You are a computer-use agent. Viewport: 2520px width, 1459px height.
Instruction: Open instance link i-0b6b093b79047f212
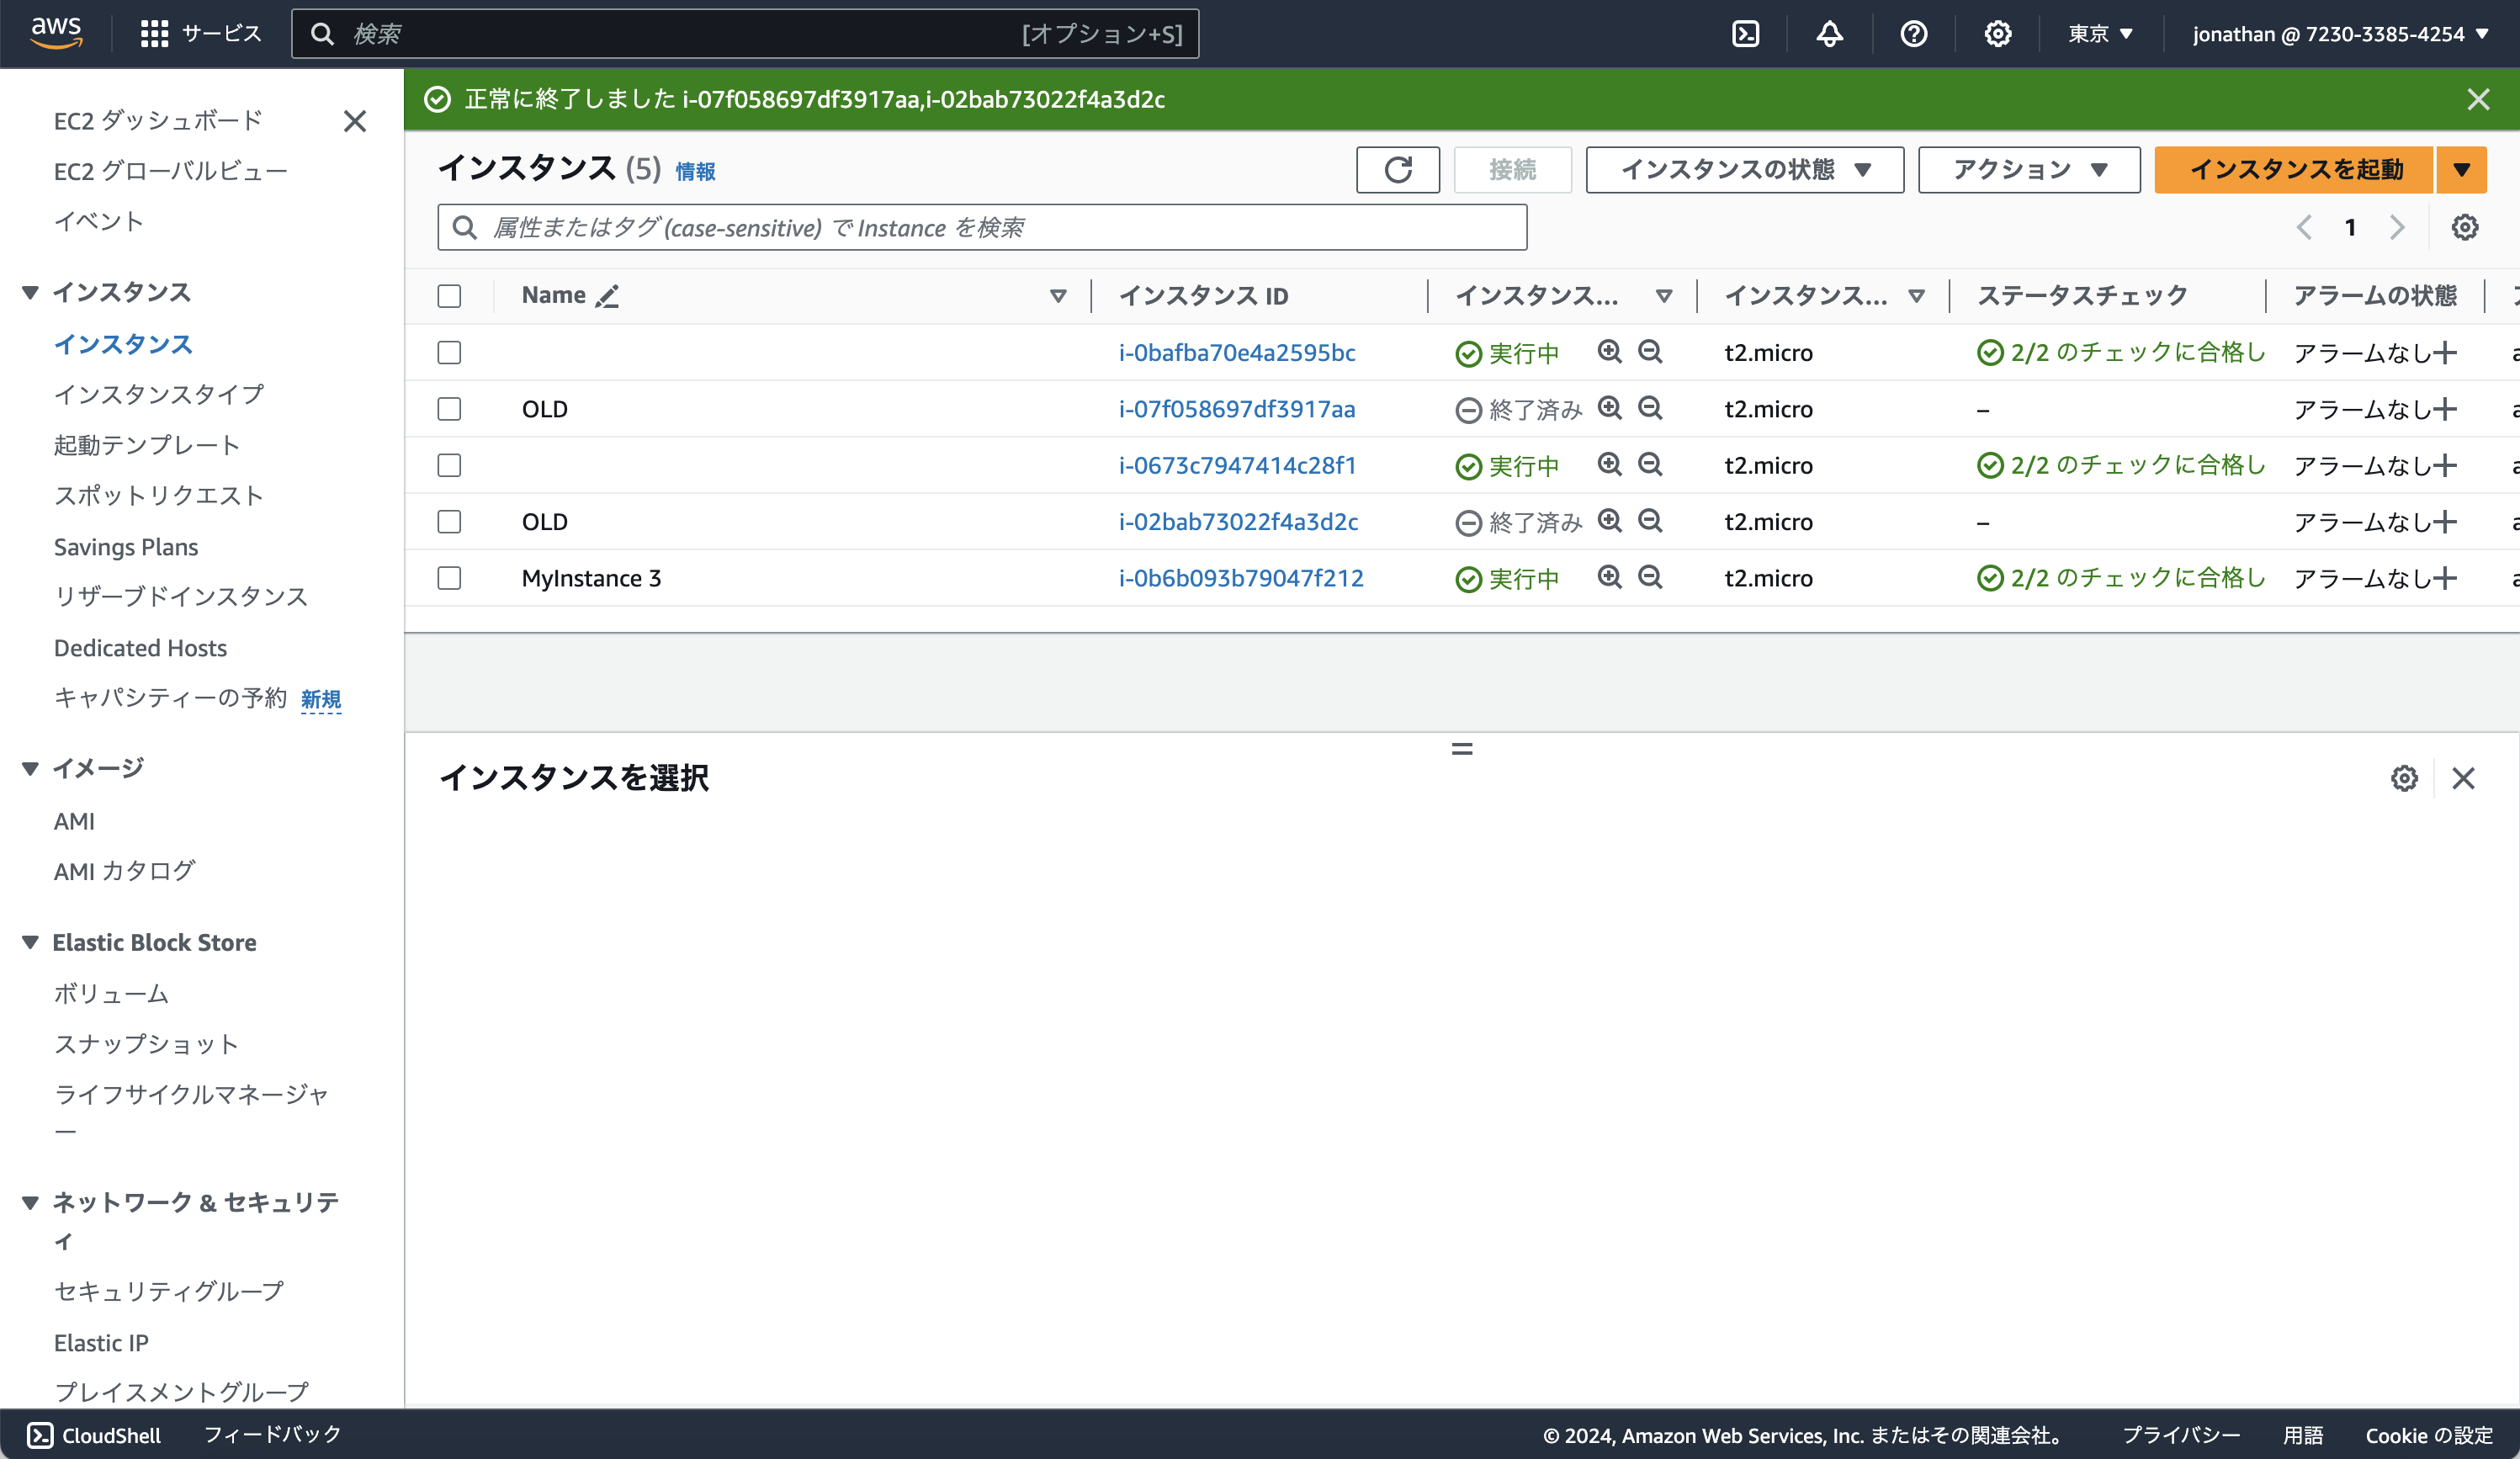click(x=1241, y=578)
